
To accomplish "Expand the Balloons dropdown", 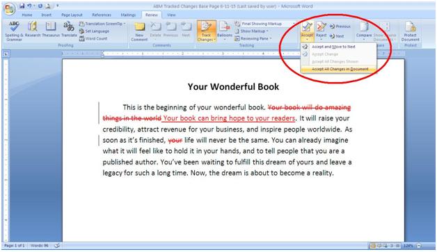I will [225, 31].
